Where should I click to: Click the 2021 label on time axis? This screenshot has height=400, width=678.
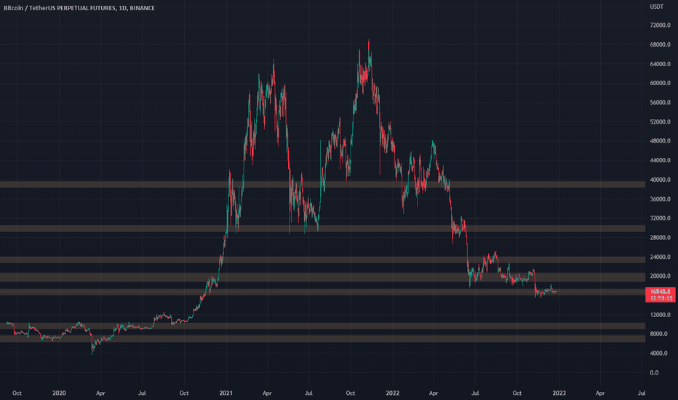pos(226,393)
